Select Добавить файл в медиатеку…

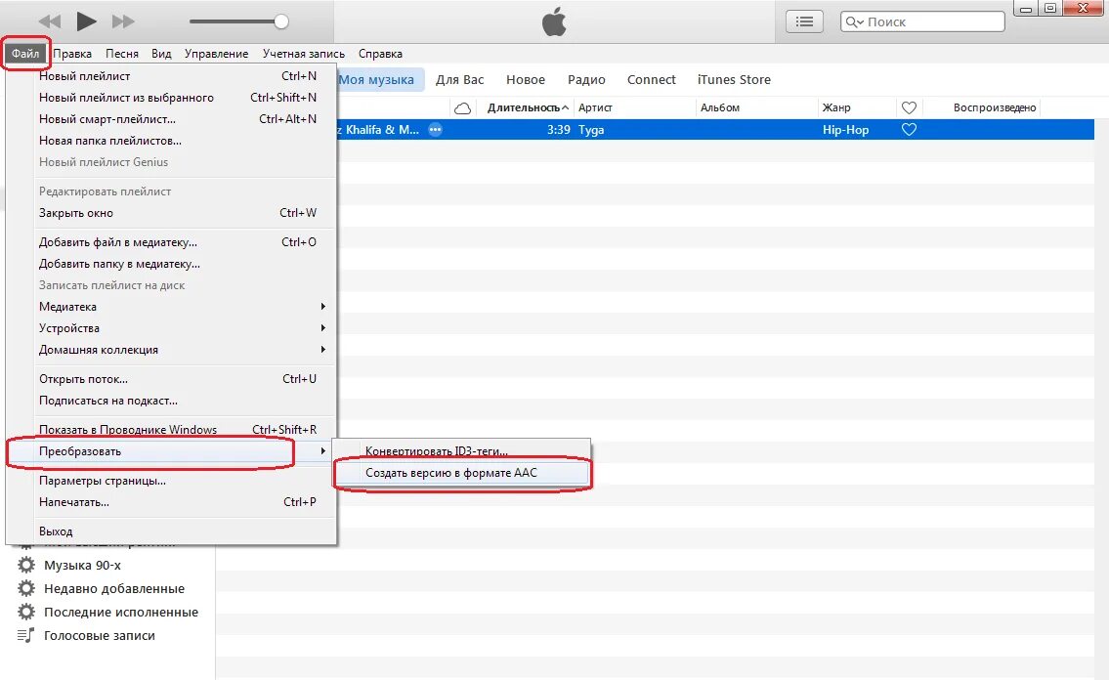pos(170,242)
